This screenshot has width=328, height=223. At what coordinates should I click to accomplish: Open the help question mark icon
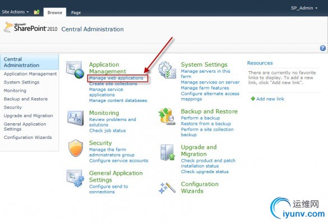click(x=323, y=48)
